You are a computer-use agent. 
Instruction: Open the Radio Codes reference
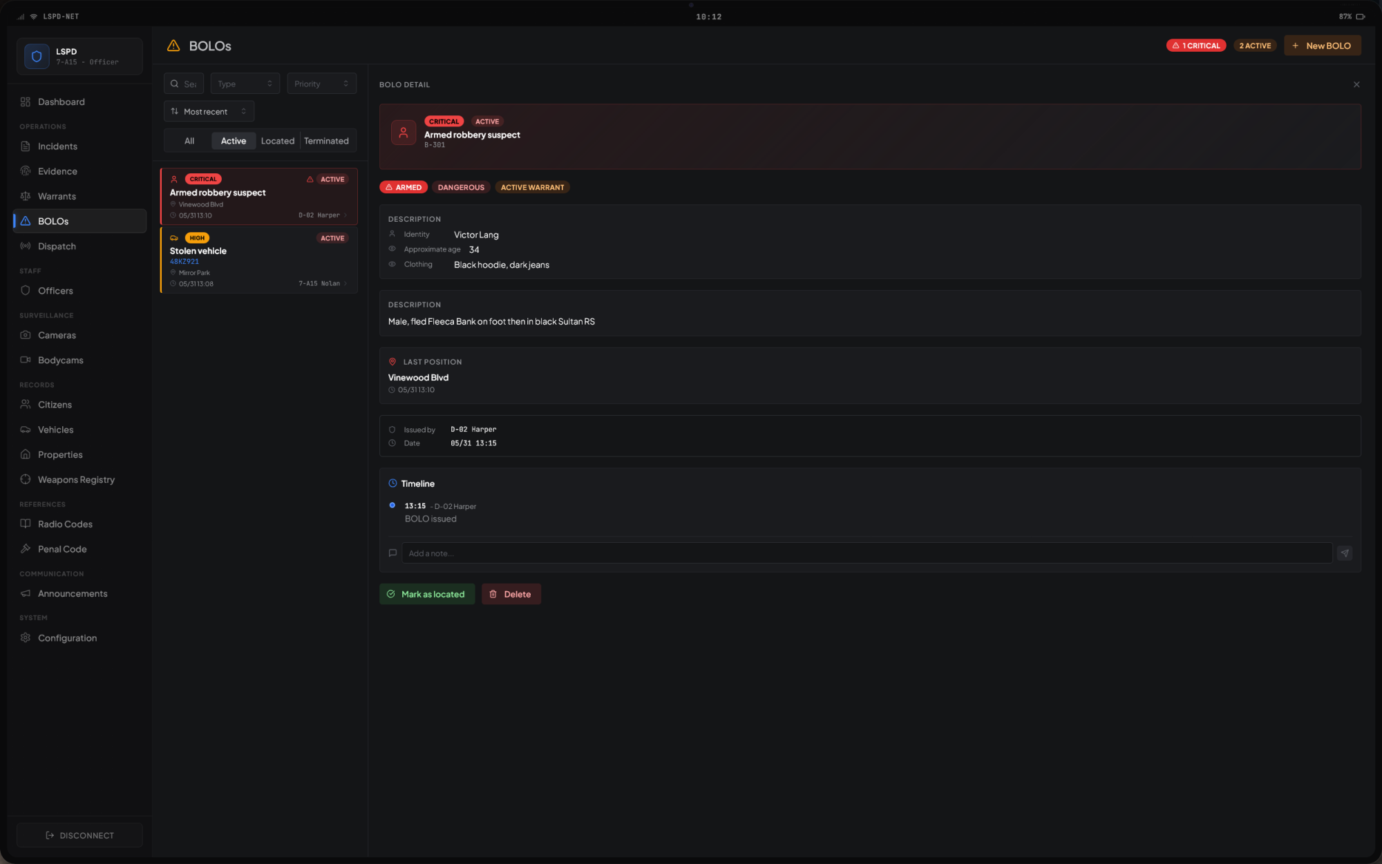pos(79,524)
